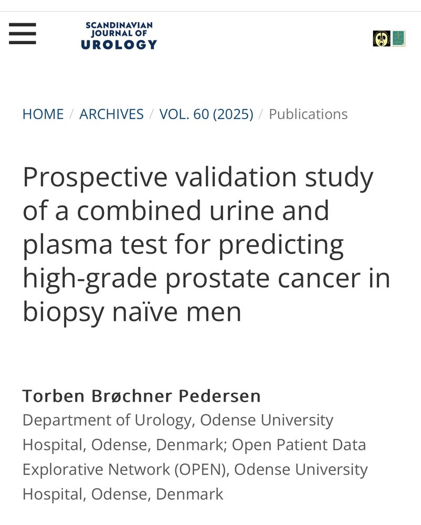Screen dimensions: 421x525
Task: Click the 'Prospective validation study' title line
Action: click(x=198, y=178)
